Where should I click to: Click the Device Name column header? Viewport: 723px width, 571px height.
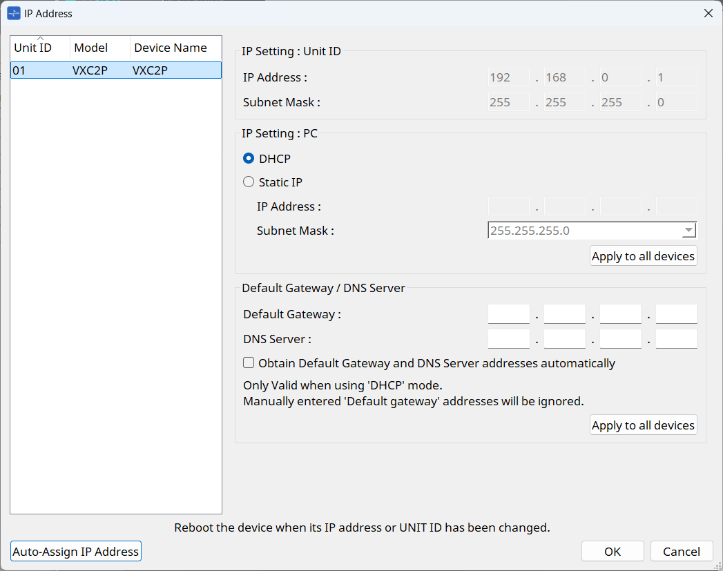point(175,48)
